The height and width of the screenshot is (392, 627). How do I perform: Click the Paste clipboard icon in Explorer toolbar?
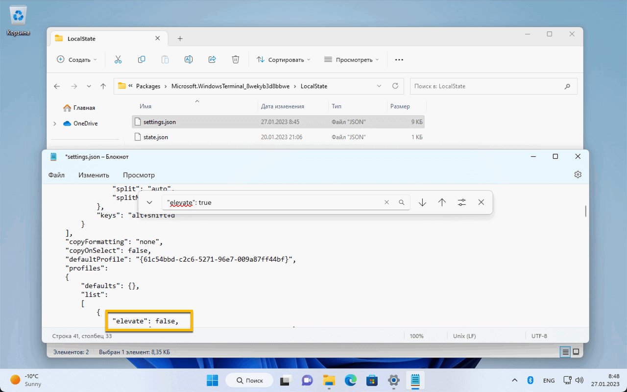165,59
